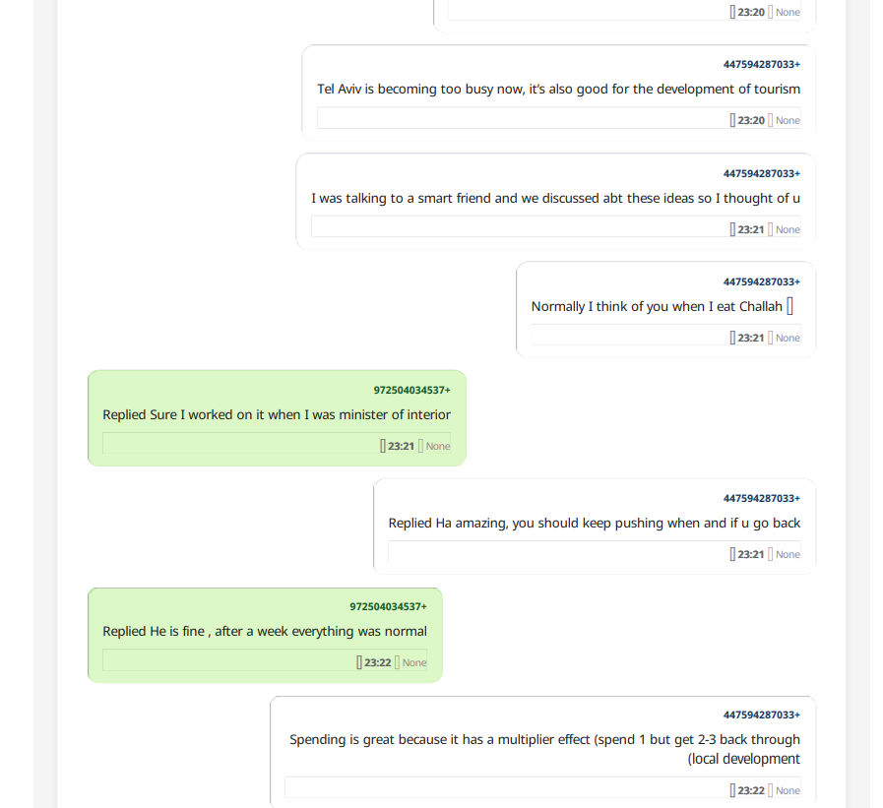This screenshot has height=808, width=883.
Task: Click the time icon before 23:21 in the 'smart friend' message
Action: 732,229
